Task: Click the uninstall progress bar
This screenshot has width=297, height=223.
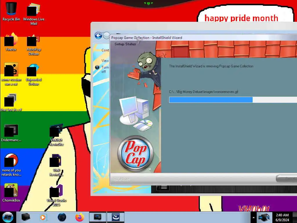Action: (x=233, y=100)
